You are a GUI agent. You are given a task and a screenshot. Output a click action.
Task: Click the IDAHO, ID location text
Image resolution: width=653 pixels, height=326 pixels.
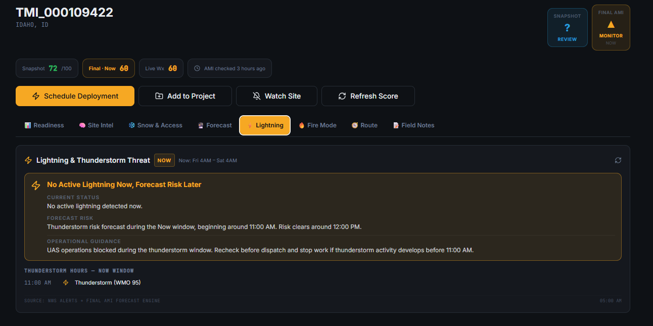pyautogui.click(x=32, y=25)
